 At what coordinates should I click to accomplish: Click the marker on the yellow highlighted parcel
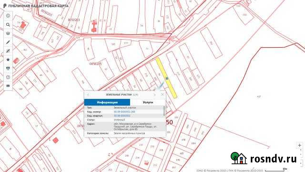[167, 78]
